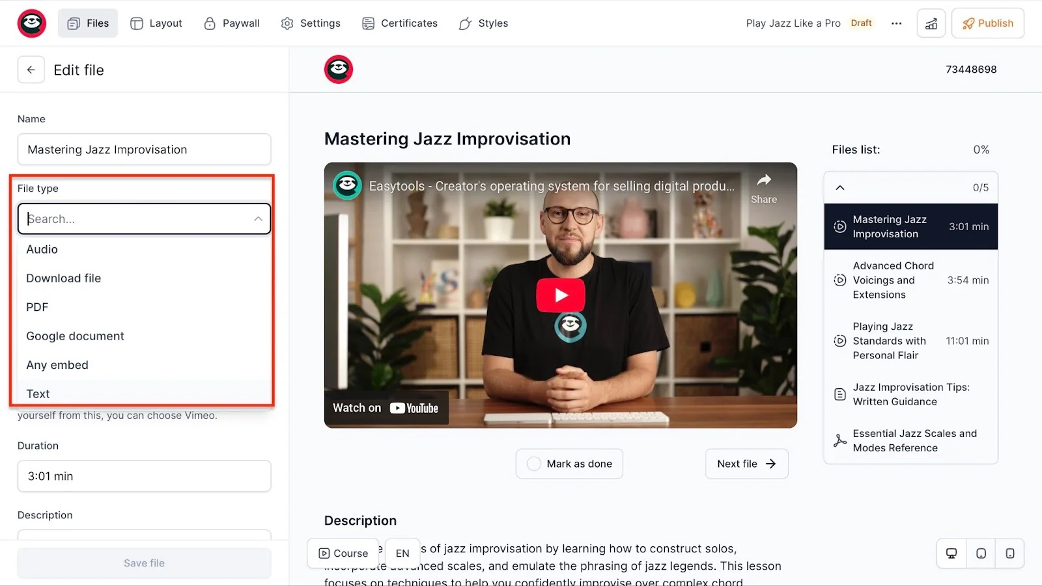
Task: Switch to the Layout tab
Action: 156,23
